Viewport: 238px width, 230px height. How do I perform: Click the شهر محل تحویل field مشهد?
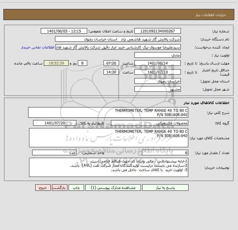tap(158, 89)
